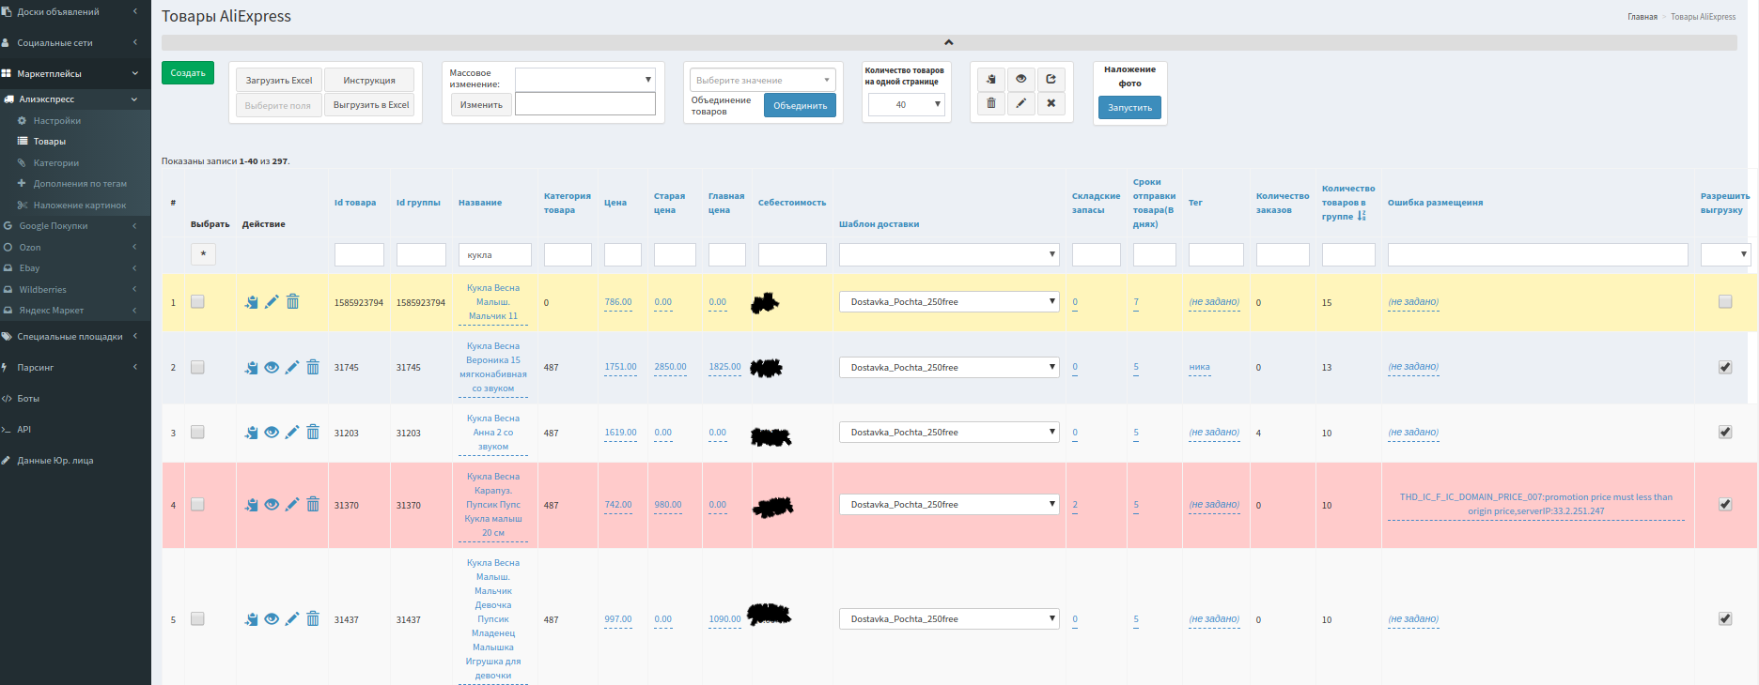Screen dimensions: 1759x685
Task: Delete product 31437 with trash icon
Action: [313, 619]
